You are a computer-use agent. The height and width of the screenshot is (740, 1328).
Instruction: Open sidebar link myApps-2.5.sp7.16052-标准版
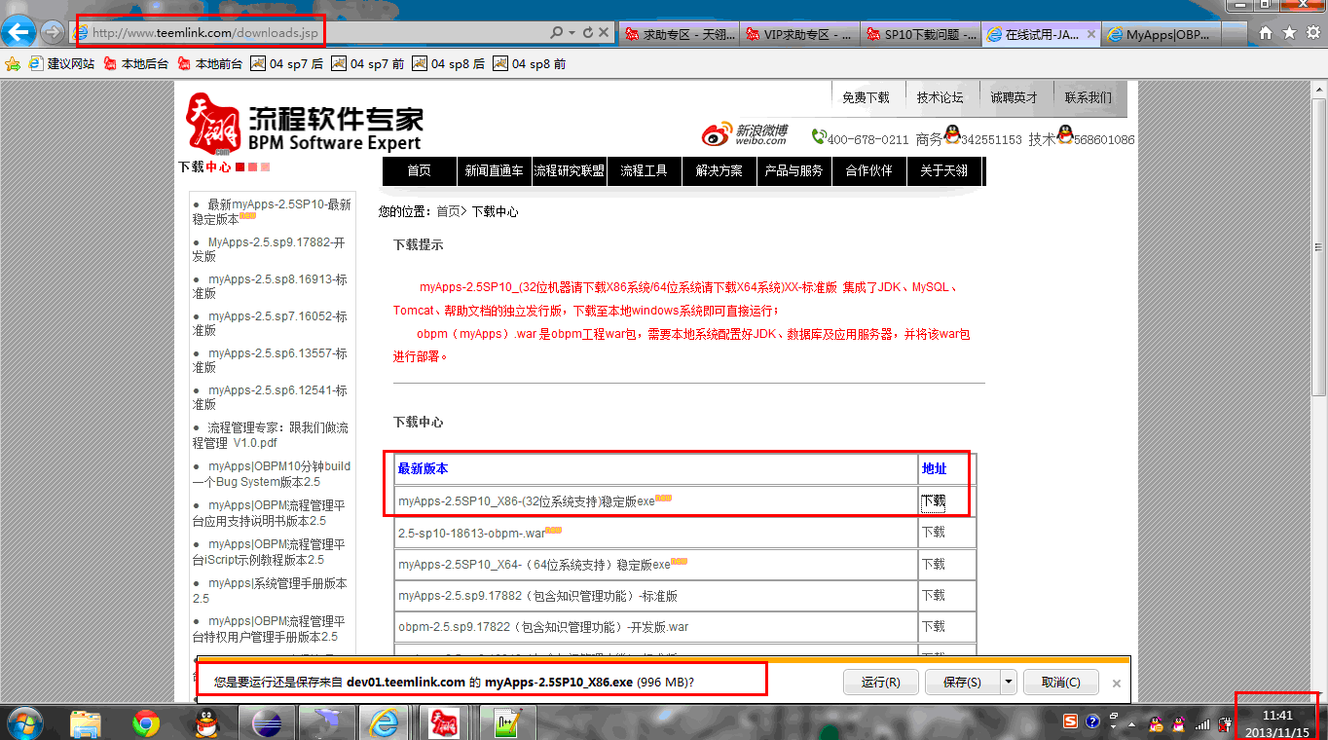270,323
